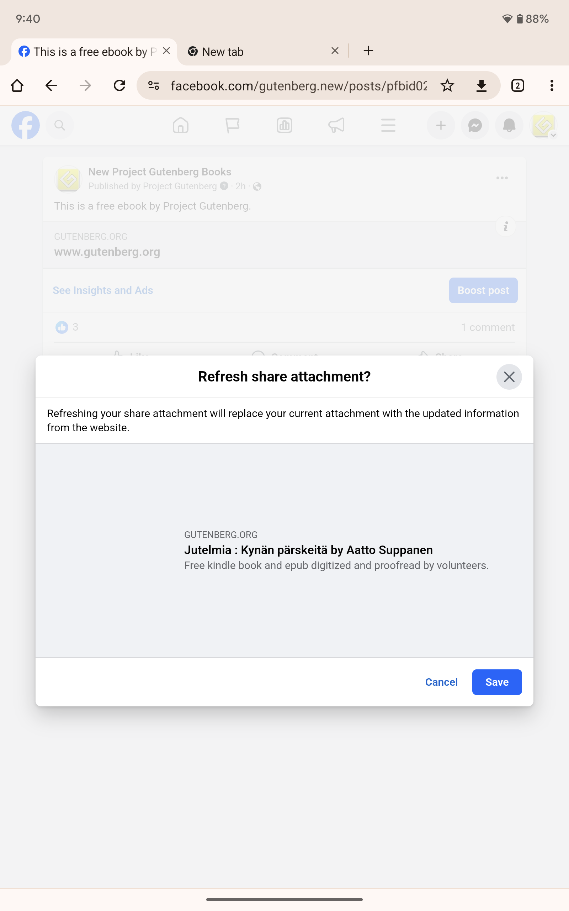Close the Facebook tab
Screen dimensions: 569x911
pyautogui.click(x=166, y=51)
